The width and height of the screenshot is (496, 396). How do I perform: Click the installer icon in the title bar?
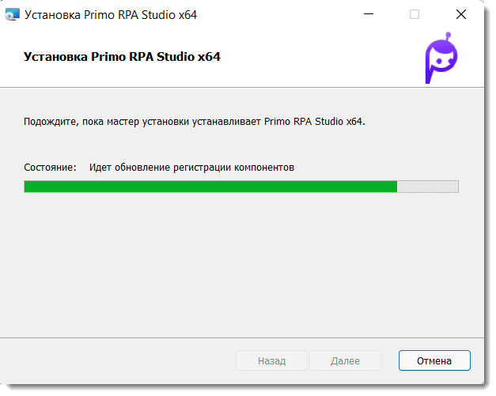click(x=13, y=14)
